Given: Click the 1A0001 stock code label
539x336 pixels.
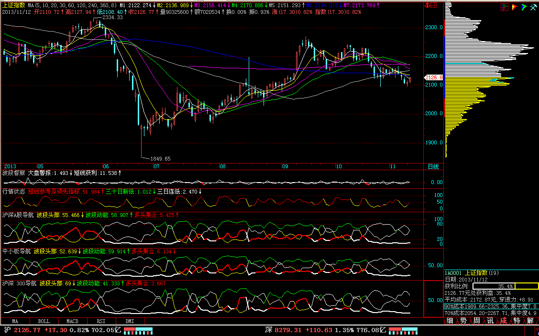Looking at the screenshot, I should click(x=453, y=273).
